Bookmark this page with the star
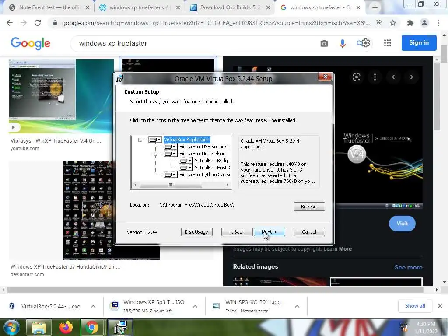The height and width of the screenshot is (336, 448). (393, 23)
